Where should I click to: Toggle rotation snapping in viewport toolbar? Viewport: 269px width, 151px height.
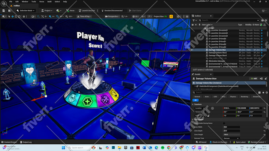tap(57, 17)
